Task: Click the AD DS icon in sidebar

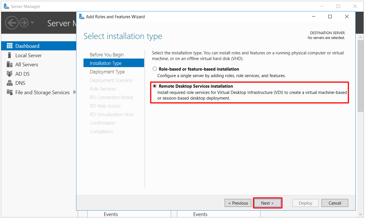Action: point(10,74)
